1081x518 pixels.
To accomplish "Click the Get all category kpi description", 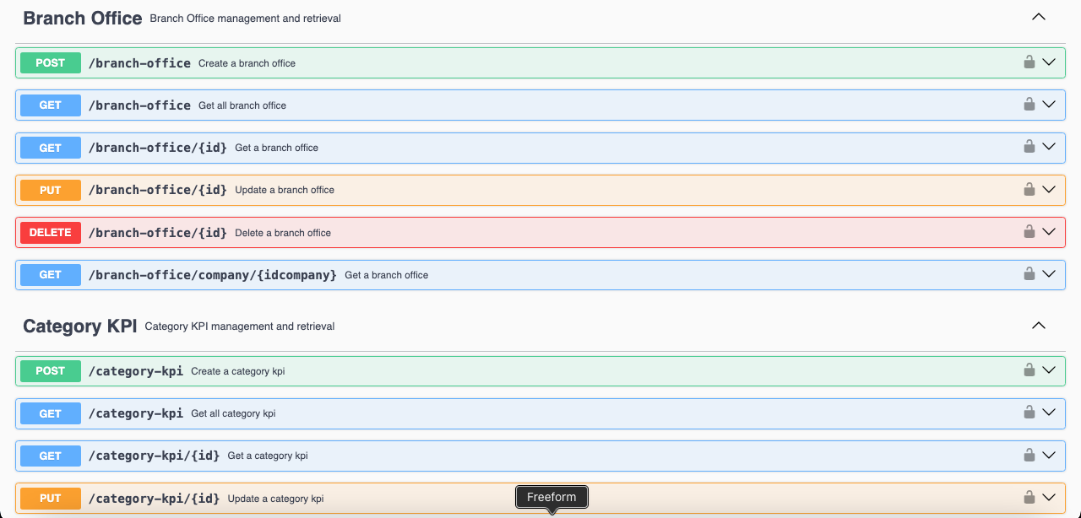I will [x=233, y=413].
